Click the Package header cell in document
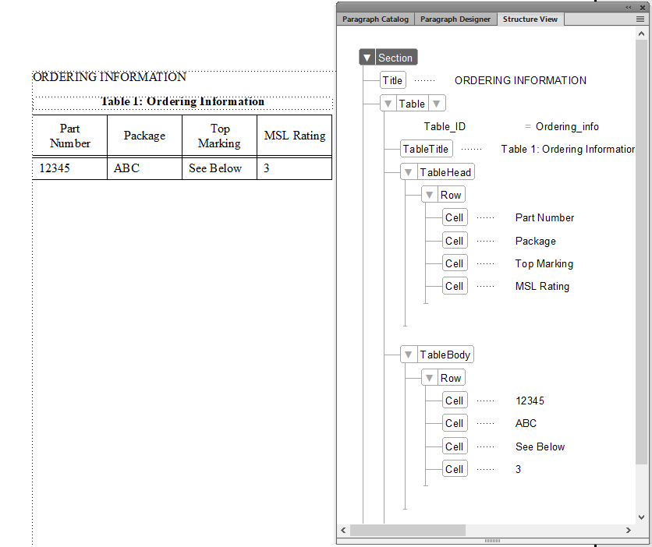Viewport: 652px width, 547px height. [x=145, y=136]
